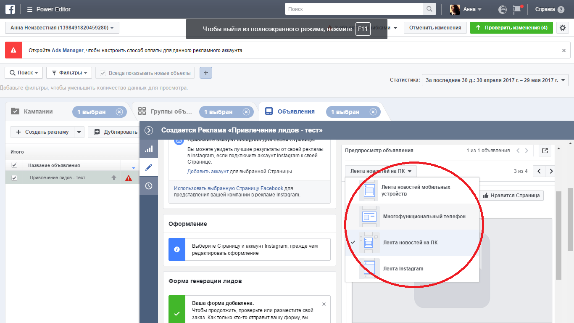The image size is (574, 323).
Task: Click the Дублировать button
Action: tap(114, 132)
